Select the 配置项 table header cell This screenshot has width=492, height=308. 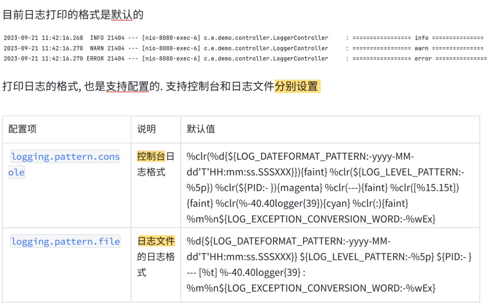[67, 129]
